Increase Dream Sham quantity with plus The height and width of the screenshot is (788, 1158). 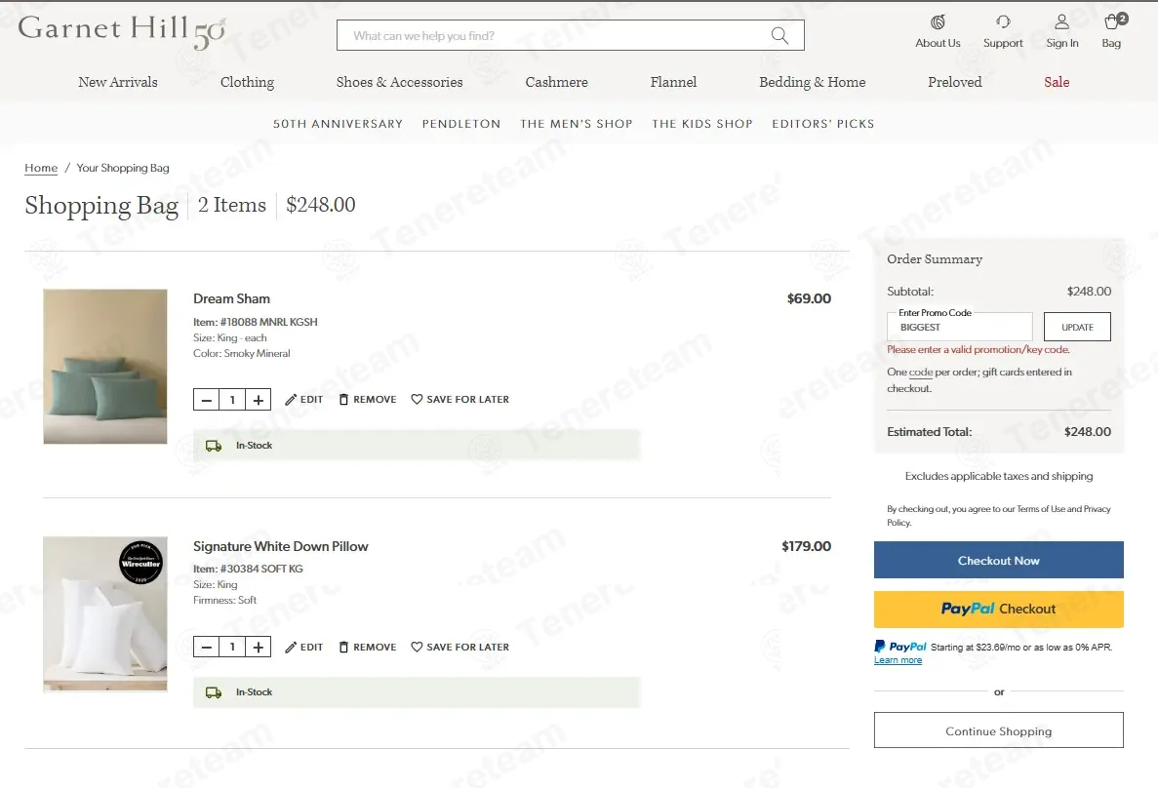click(x=259, y=400)
